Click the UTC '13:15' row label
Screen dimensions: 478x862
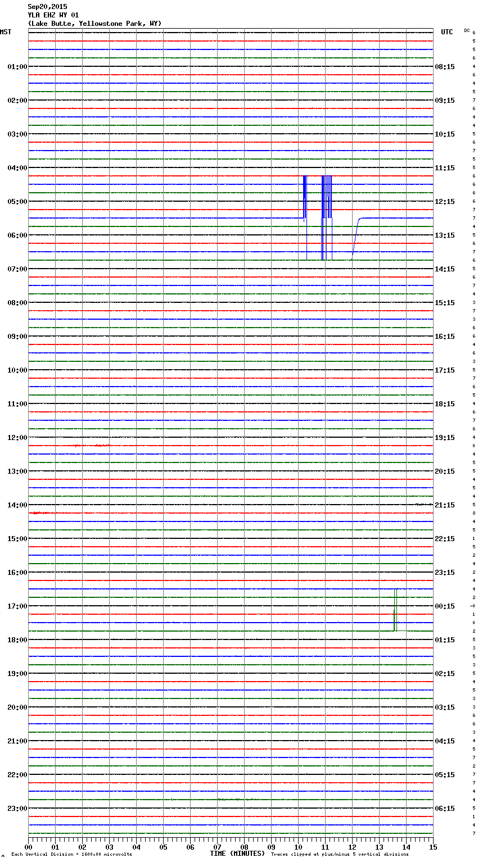(445, 235)
